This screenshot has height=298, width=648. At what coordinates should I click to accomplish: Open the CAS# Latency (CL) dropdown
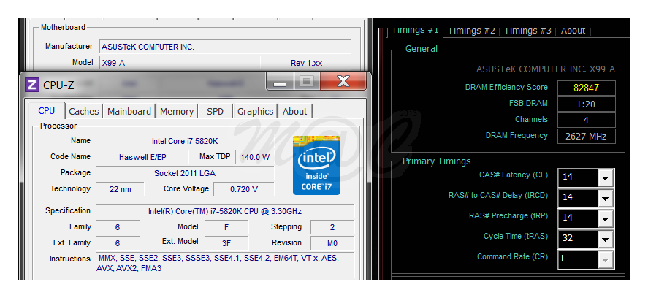click(x=605, y=178)
